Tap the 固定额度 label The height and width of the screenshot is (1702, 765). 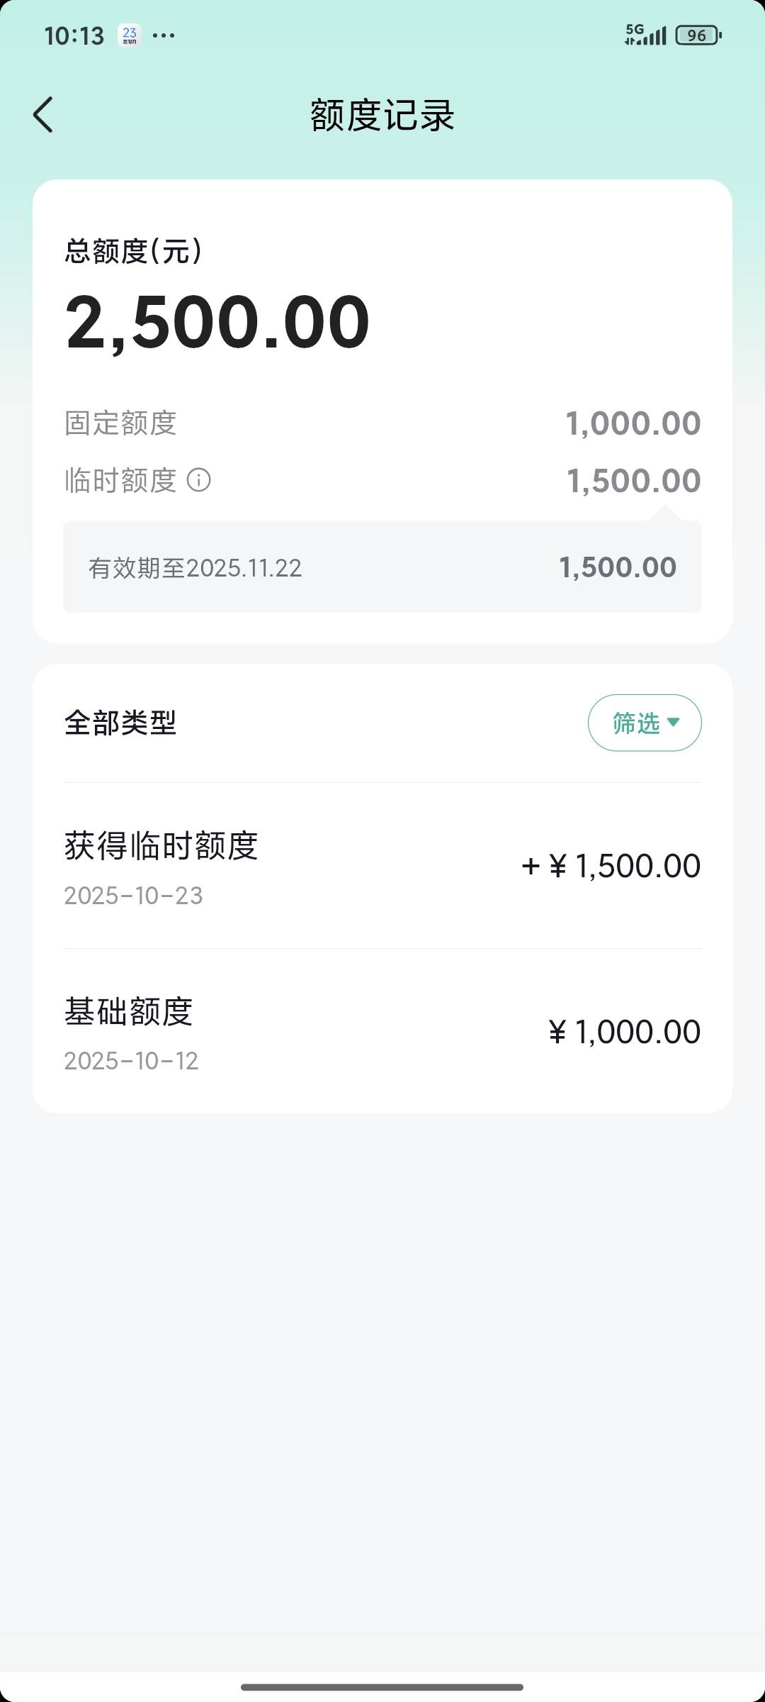tap(120, 423)
